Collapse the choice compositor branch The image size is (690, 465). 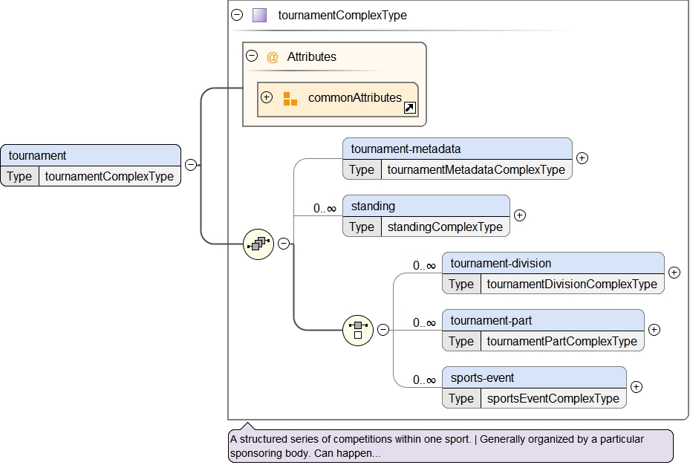383,330
